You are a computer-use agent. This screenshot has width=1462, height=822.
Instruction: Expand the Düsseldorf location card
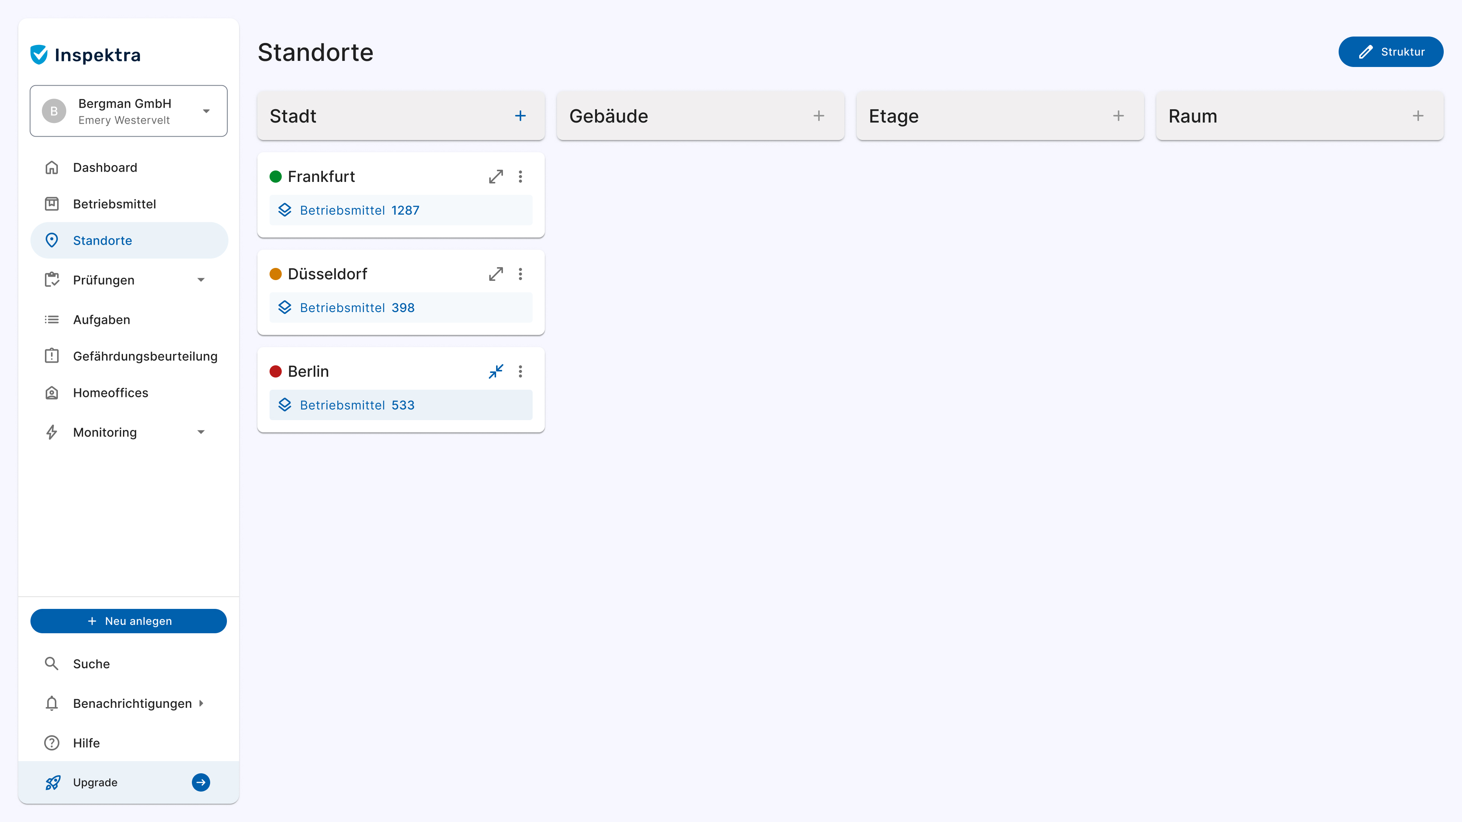pos(495,274)
